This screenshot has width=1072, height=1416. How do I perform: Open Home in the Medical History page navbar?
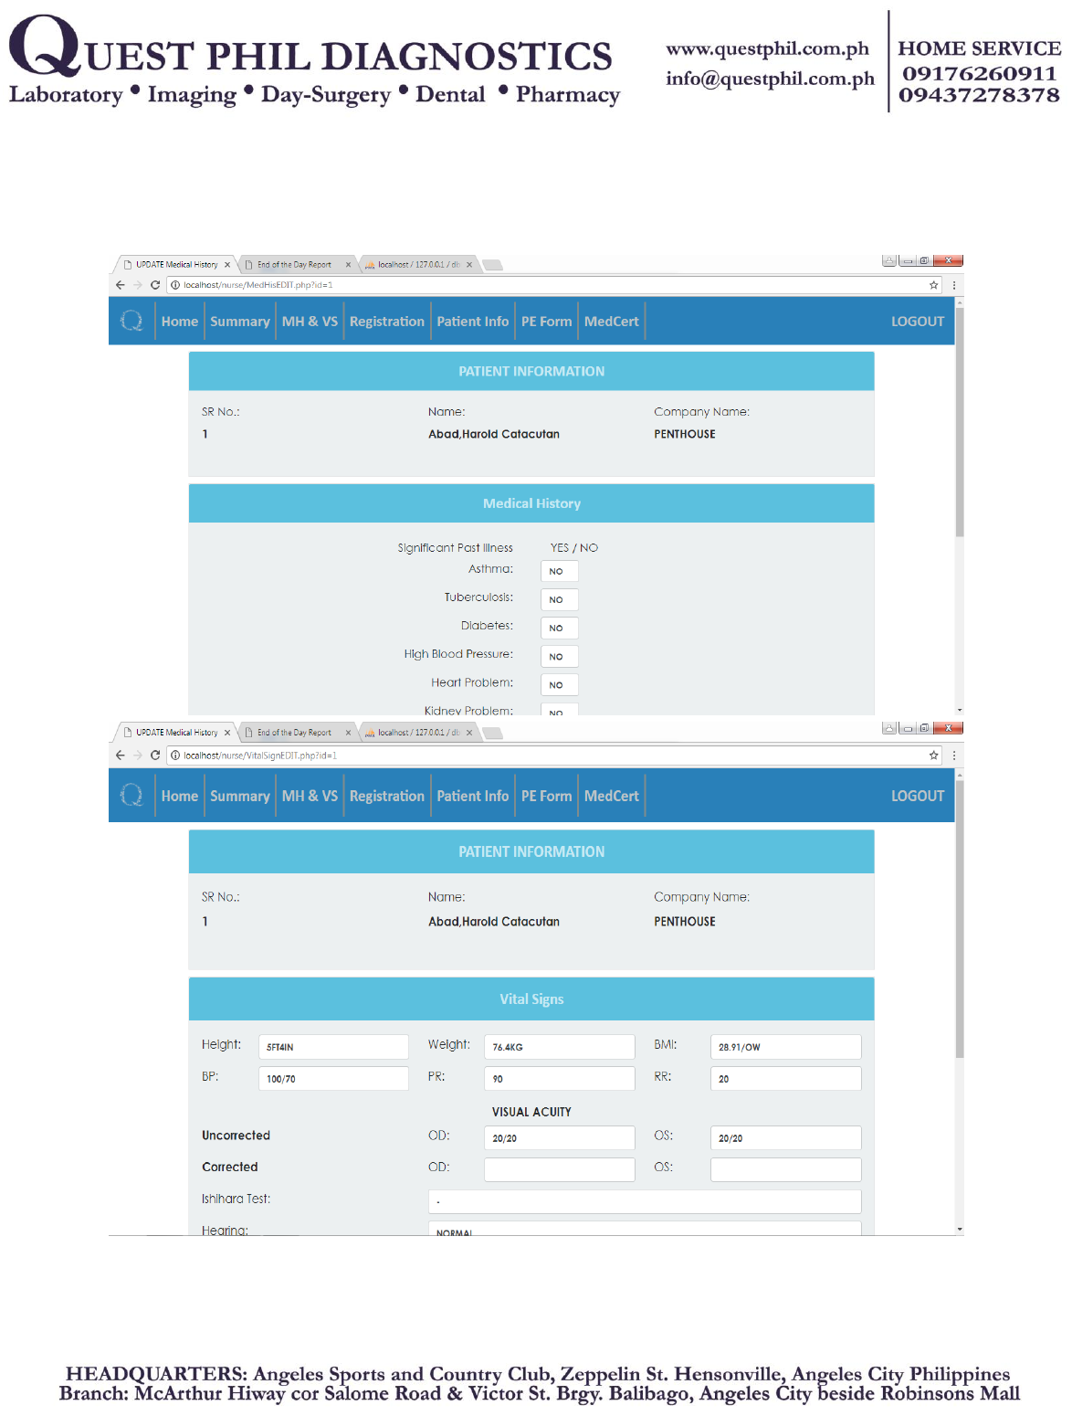tap(180, 322)
